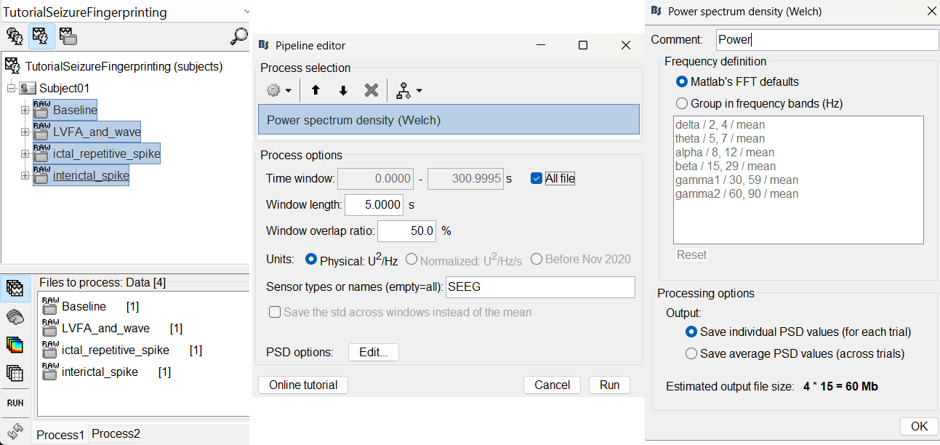Viewport: 940px width, 445px height.
Task: Select the interictal_spike folder in the tree
Action: pyautogui.click(x=90, y=176)
